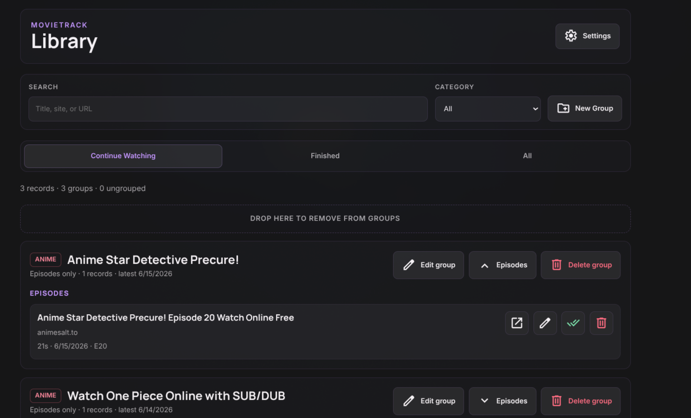Create a New Group
Viewport: 691px width, 418px height.
point(585,109)
